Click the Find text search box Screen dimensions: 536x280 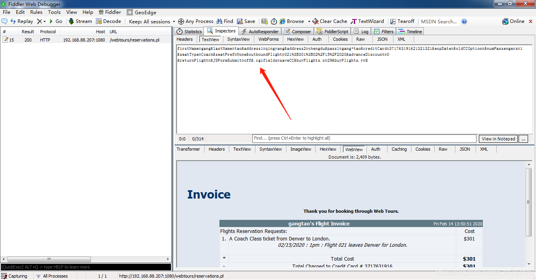364,138
